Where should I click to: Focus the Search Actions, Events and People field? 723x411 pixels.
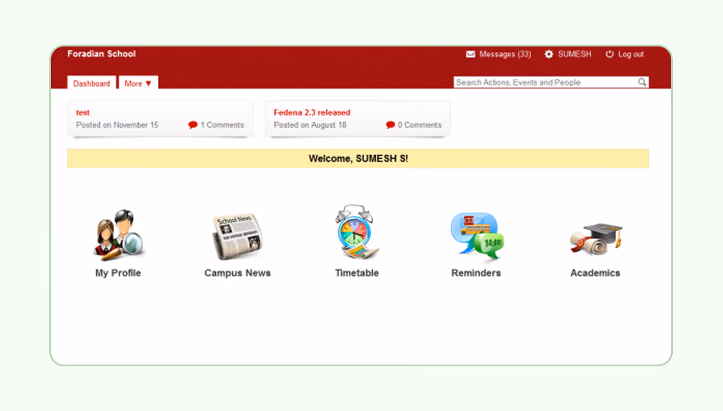pyautogui.click(x=551, y=82)
